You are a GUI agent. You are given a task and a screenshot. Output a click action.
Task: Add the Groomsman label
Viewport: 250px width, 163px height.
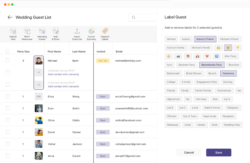click(224, 90)
